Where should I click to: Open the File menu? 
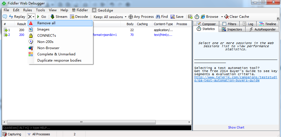point(6,10)
